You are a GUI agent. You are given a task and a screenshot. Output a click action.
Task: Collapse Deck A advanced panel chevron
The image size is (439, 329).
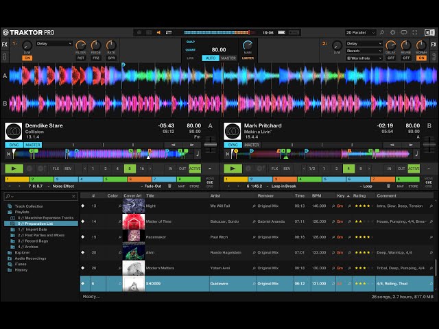[210, 169]
